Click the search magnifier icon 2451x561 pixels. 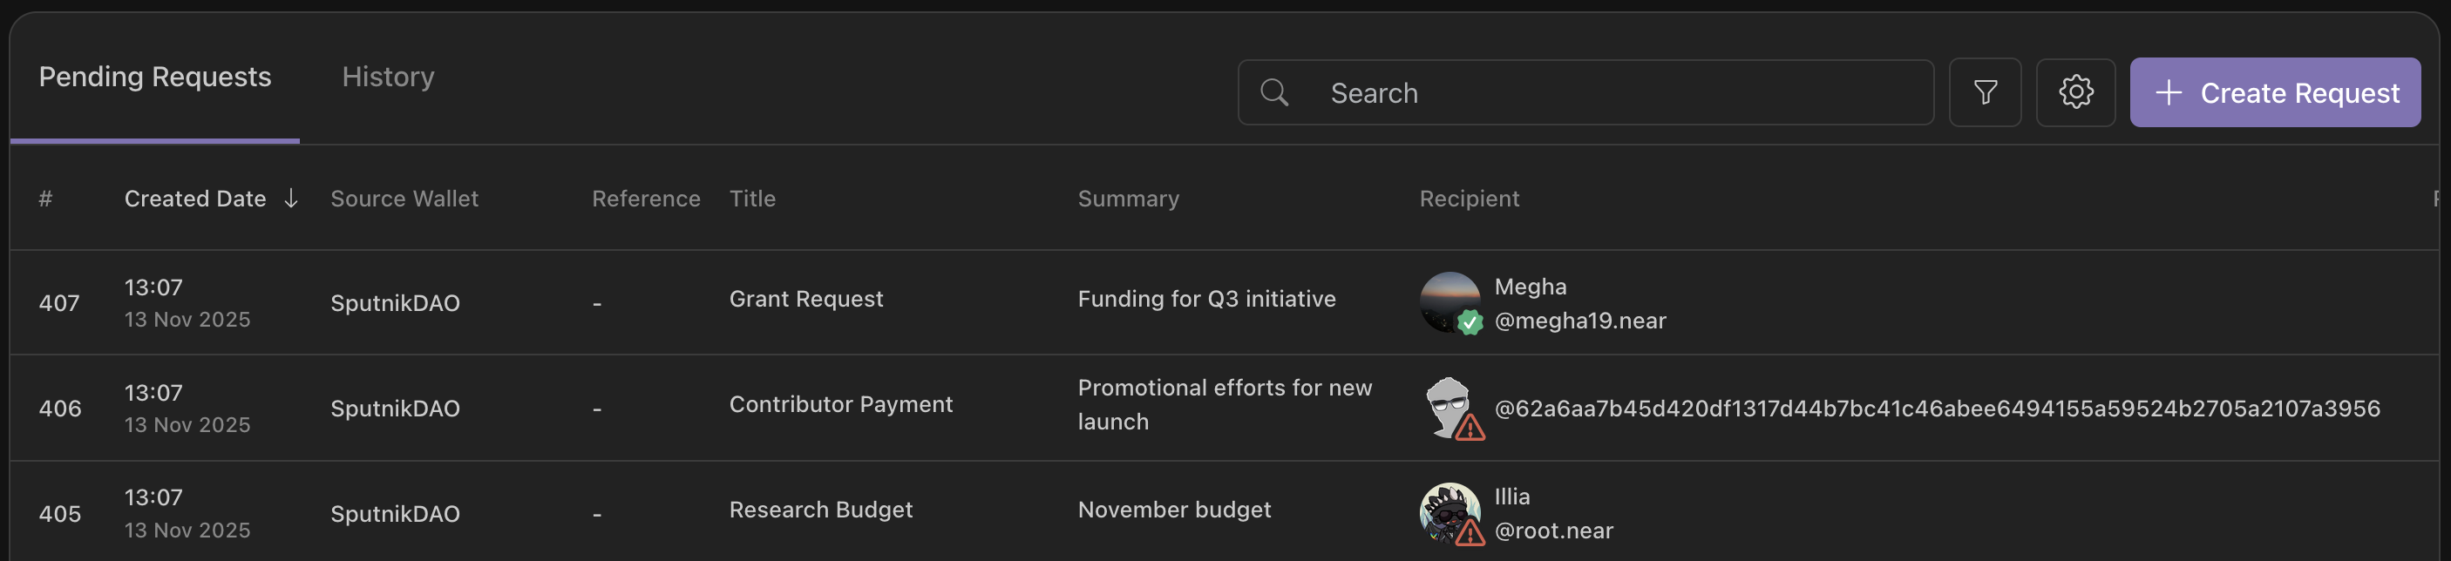click(x=1274, y=92)
